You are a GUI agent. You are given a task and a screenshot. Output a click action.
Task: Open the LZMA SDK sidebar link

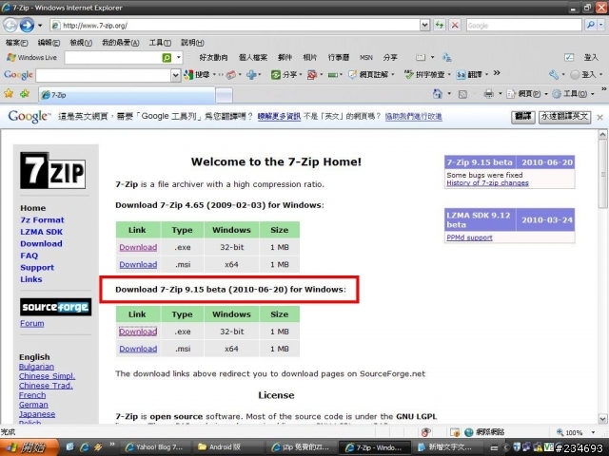coord(42,232)
